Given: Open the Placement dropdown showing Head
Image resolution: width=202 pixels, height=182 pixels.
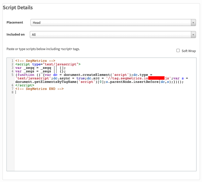Looking at the screenshot, I should pos(113,23).
